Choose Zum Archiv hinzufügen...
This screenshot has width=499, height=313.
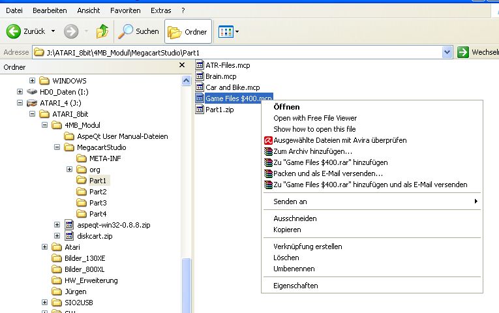pos(372,151)
